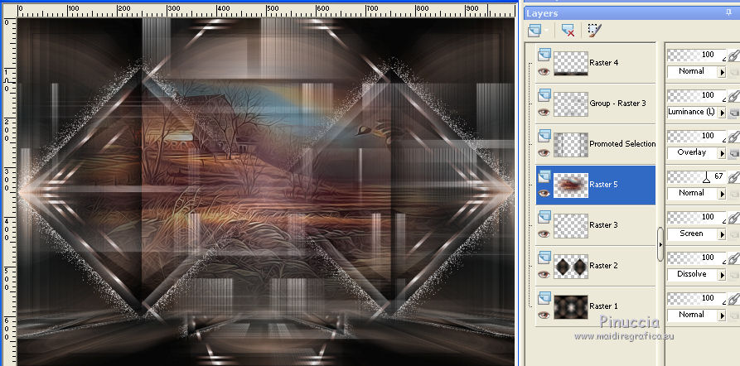The width and height of the screenshot is (740, 366).
Task: Toggle the layer link for Raster 5
Action: pos(733,178)
